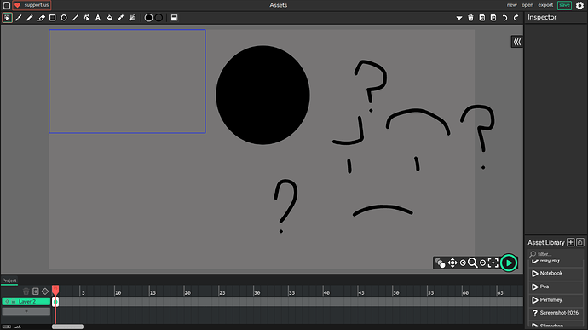
Task: Click the timeline horizontal scrollbar
Action: pos(67,327)
